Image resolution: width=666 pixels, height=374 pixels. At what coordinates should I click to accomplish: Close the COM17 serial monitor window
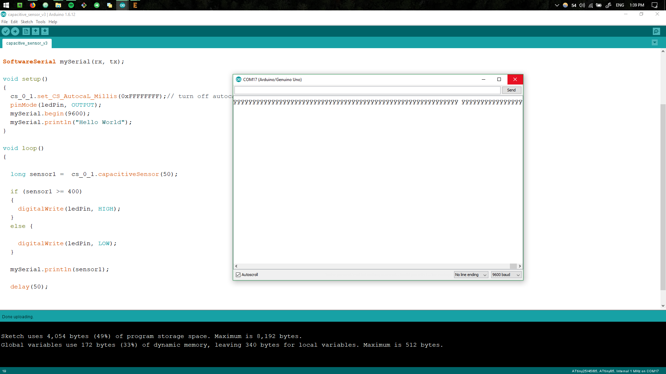[x=515, y=79]
